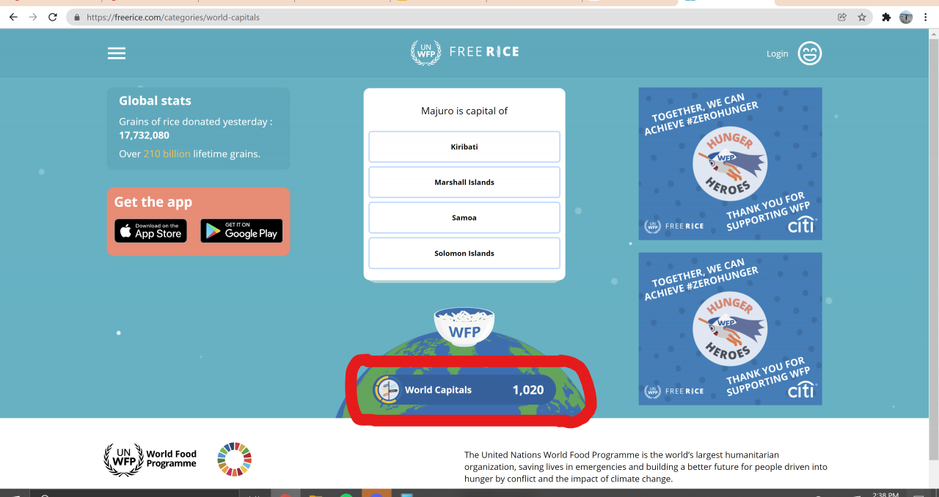
Task: Click the 'Majuro is capital of' question text
Action: pyautogui.click(x=464, y=111)
